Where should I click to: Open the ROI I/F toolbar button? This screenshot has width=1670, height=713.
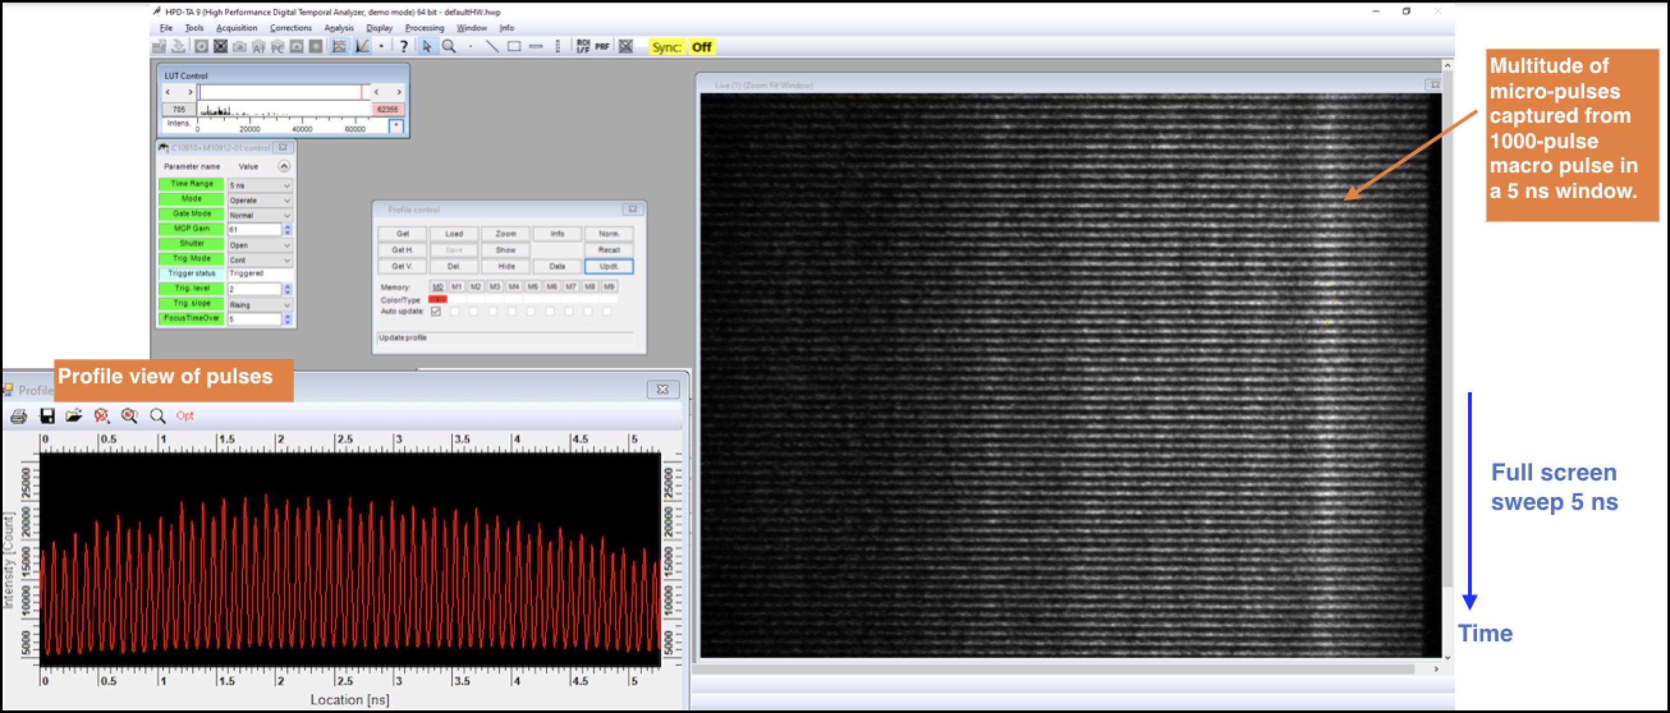[582, 47]
